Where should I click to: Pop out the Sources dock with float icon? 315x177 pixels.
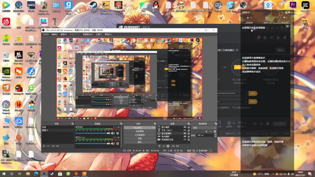pos(189,124)
